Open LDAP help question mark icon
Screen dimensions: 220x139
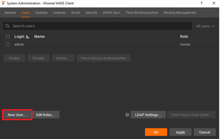coord(127,115)
